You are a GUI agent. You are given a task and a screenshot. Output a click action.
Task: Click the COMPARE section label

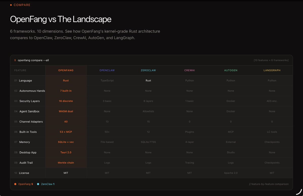22,5
